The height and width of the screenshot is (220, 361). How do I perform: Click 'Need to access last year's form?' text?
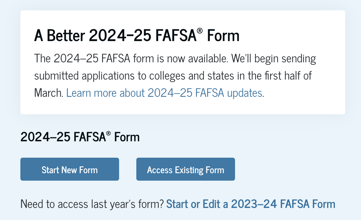click(92, 204)
